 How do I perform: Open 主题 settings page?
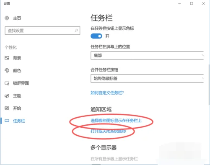point(17,96)
